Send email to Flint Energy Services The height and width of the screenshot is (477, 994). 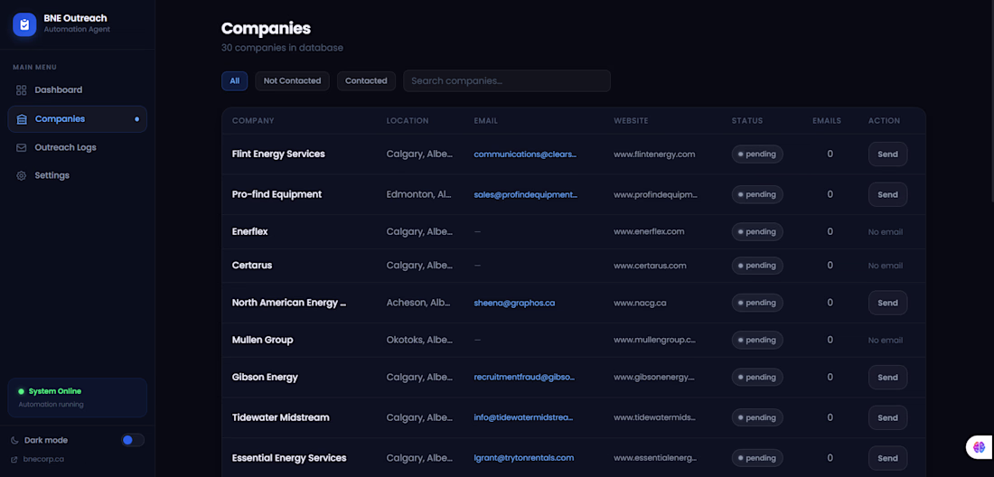coord(887,154)
